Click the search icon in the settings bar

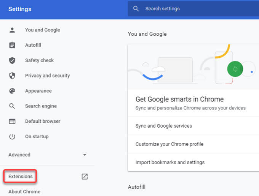click(x=136, y=9)
